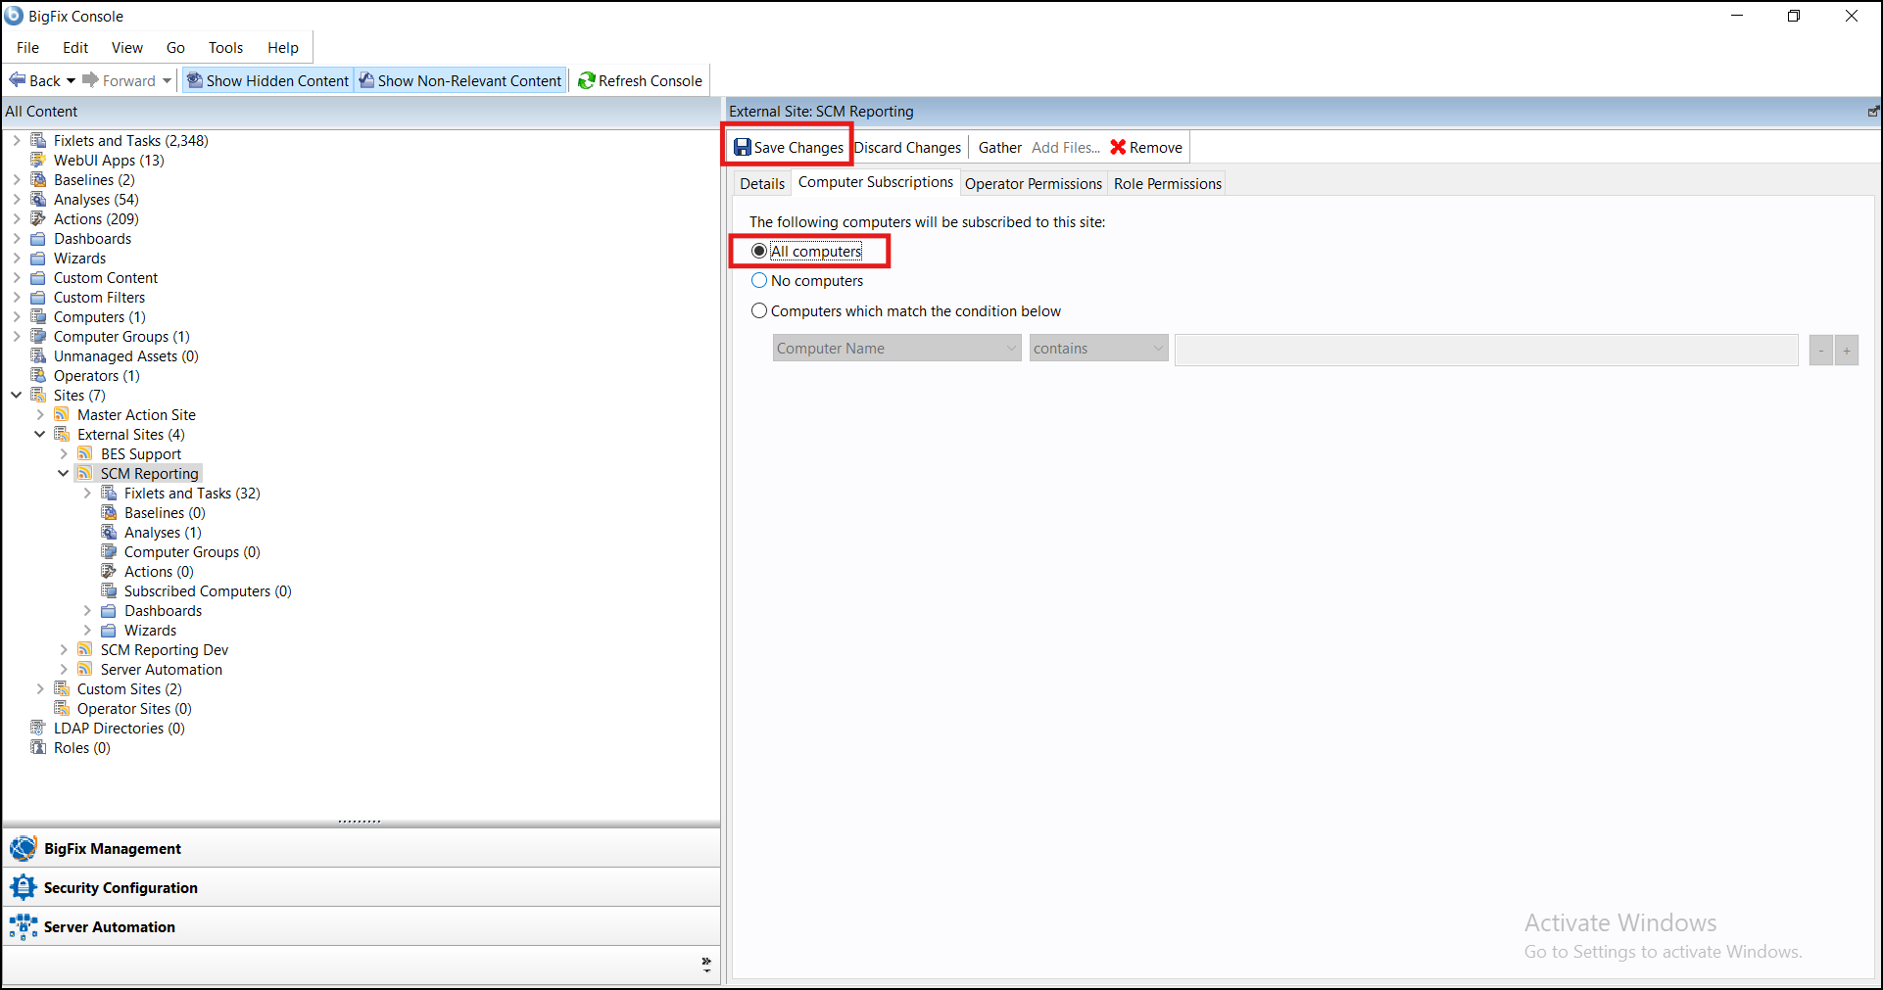Click the Subscribed Computers (0) icon
Screen dimensions: 1883x990
pyautogui.click(x=109, y=590)
